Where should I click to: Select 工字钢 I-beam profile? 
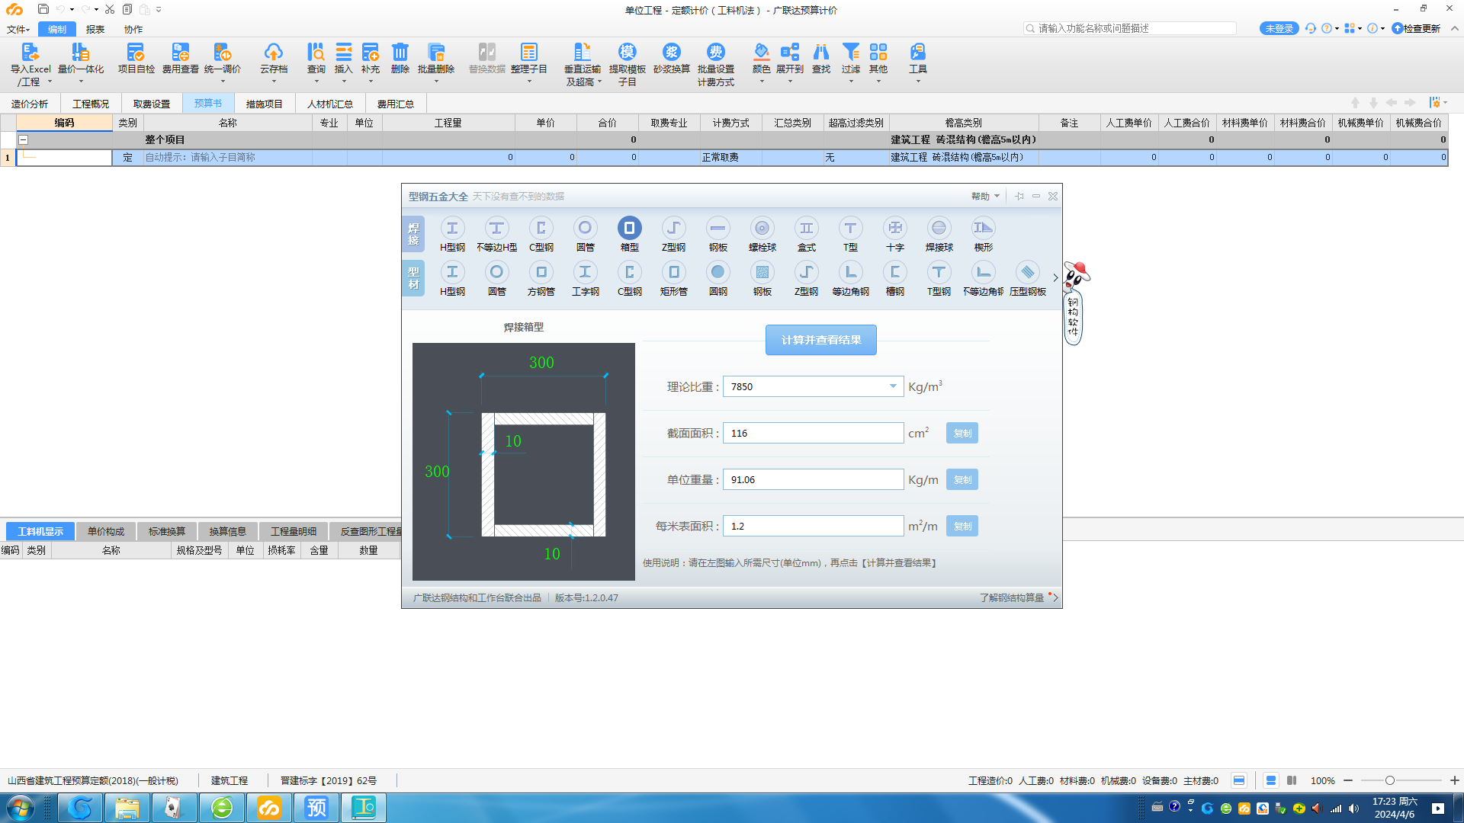pos(585,278)
